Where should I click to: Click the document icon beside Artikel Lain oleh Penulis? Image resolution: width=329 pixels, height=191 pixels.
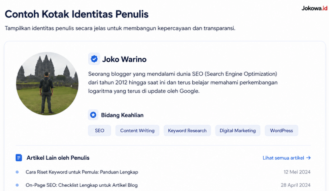tap(19, 157)
